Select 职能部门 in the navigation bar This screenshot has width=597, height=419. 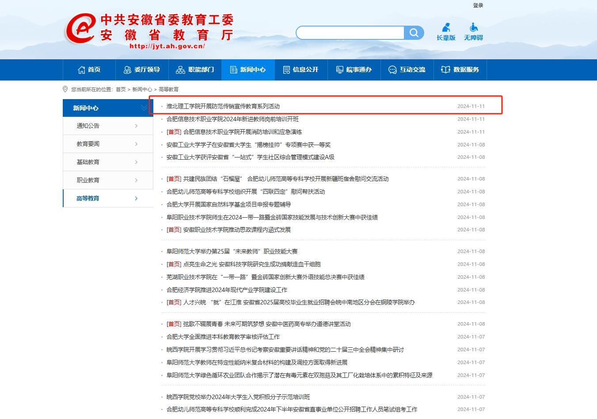[195, 70]
